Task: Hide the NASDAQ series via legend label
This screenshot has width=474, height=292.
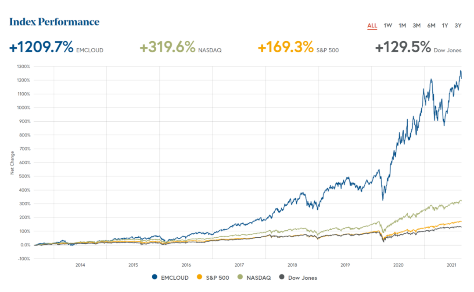Action: pos(258,278)
